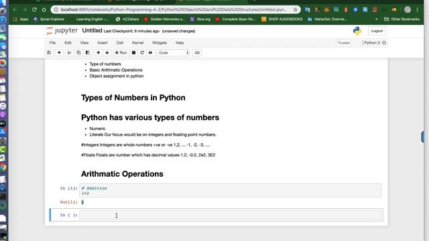The image size is (429, 241).
Task: Open the Quran Explorer bookmark
Action: point(49,19)
